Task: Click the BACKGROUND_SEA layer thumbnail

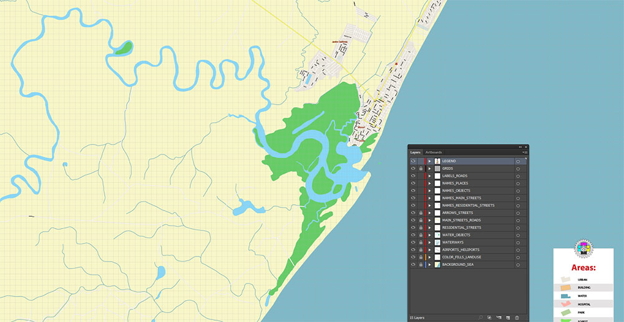Action: [x=437, y=265]
